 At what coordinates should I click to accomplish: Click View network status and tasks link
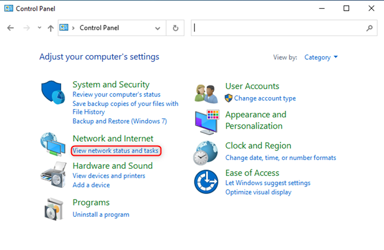coord(116,151)
